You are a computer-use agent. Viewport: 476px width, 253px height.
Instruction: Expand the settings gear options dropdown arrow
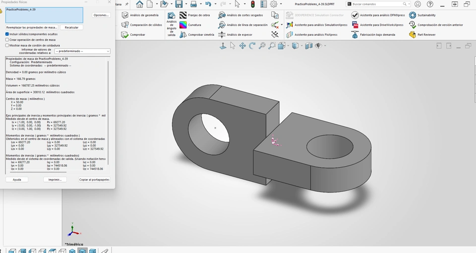pyautogui.click(x=281, y=4)
